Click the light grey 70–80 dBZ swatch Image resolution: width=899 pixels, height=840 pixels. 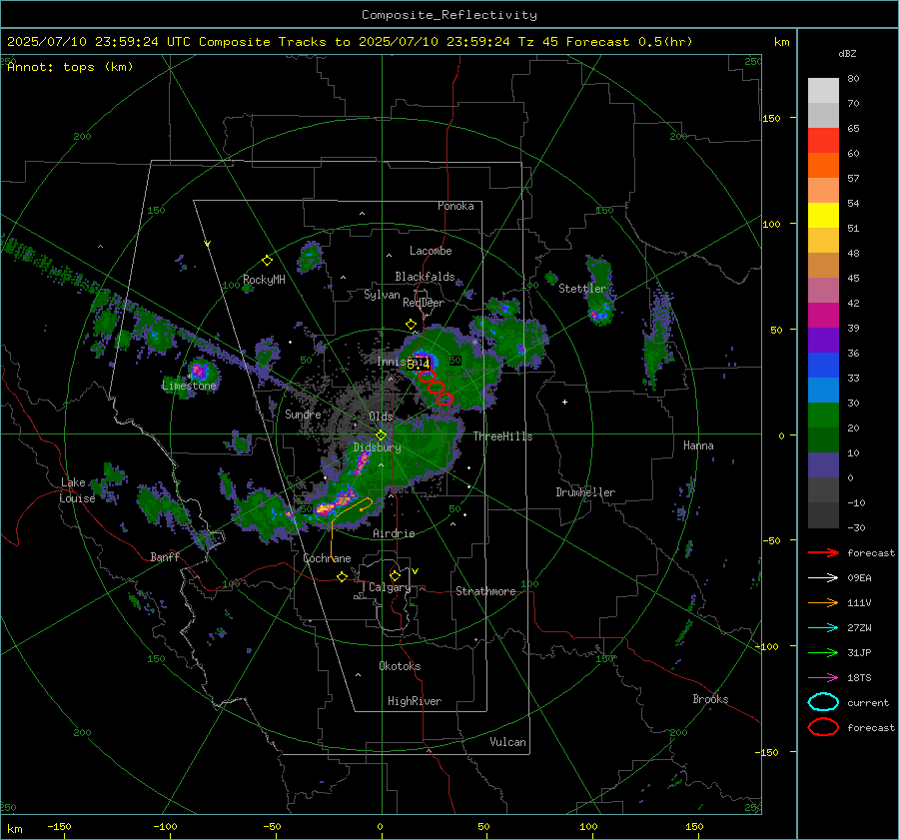point(823,91)
